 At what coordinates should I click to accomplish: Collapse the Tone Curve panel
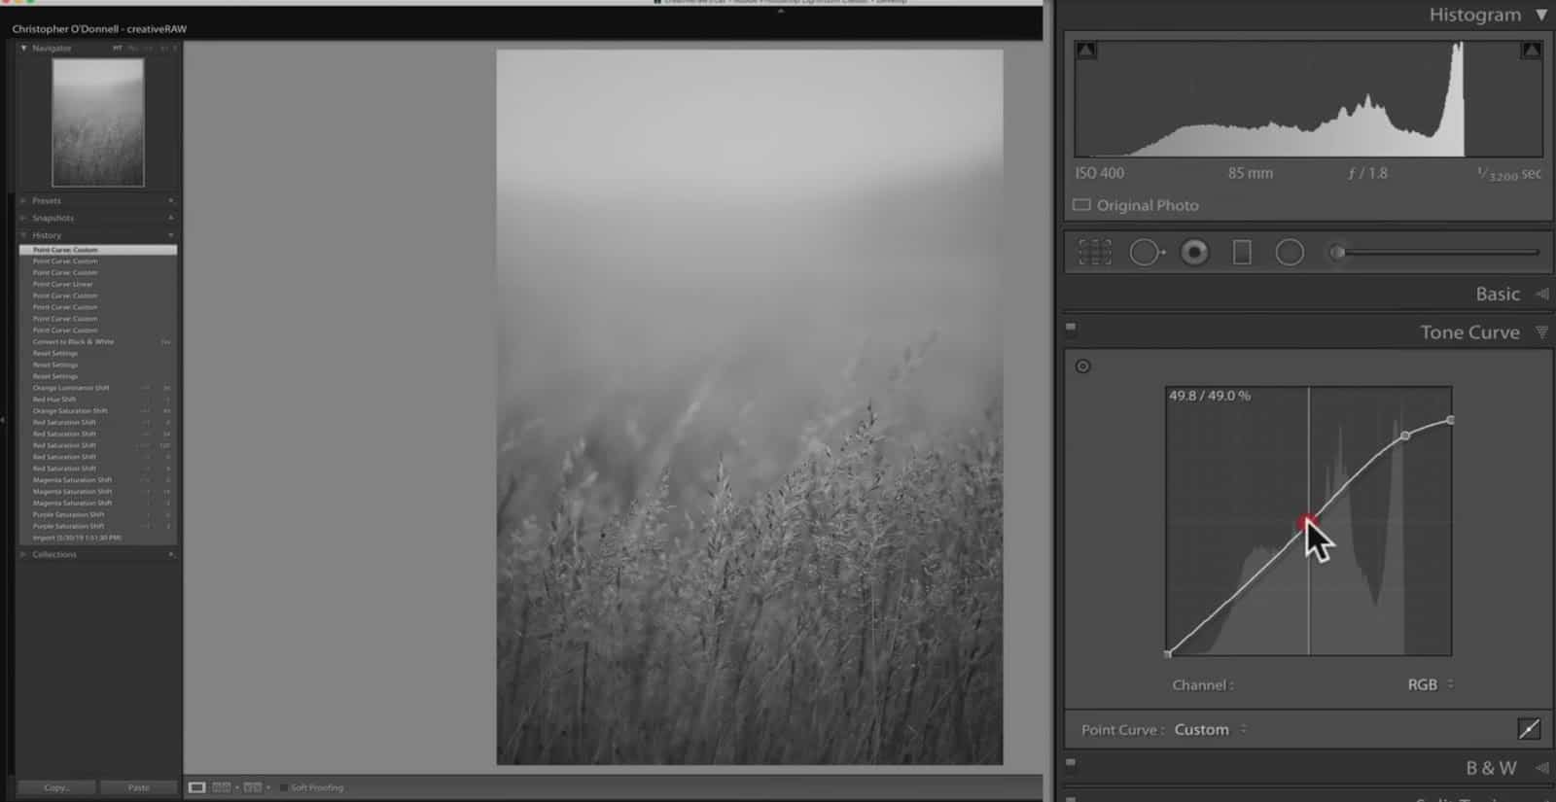[1541, 332]
